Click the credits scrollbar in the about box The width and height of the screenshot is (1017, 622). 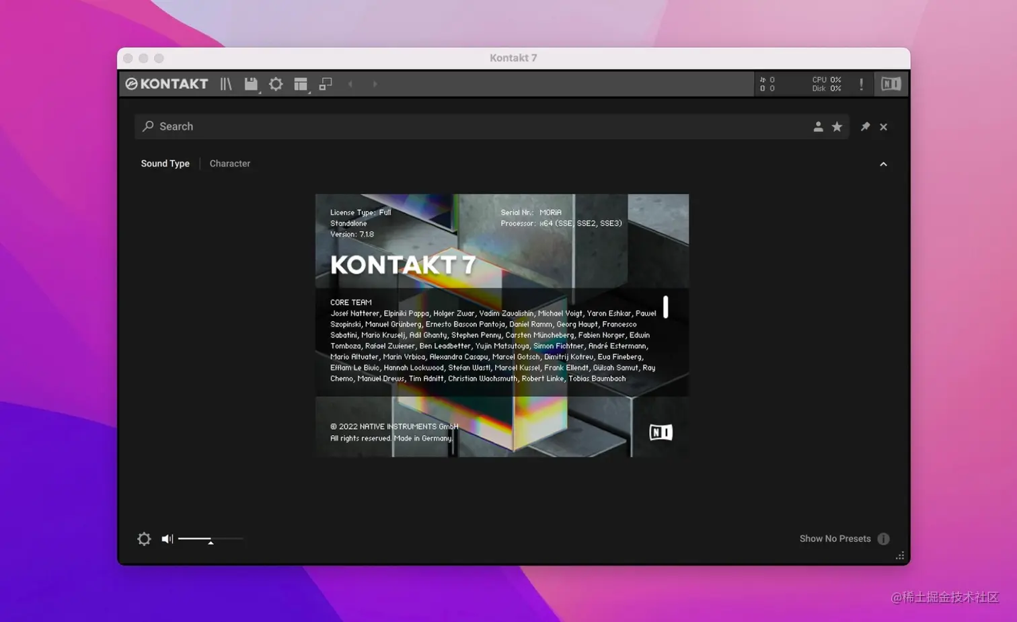(666, 307)
